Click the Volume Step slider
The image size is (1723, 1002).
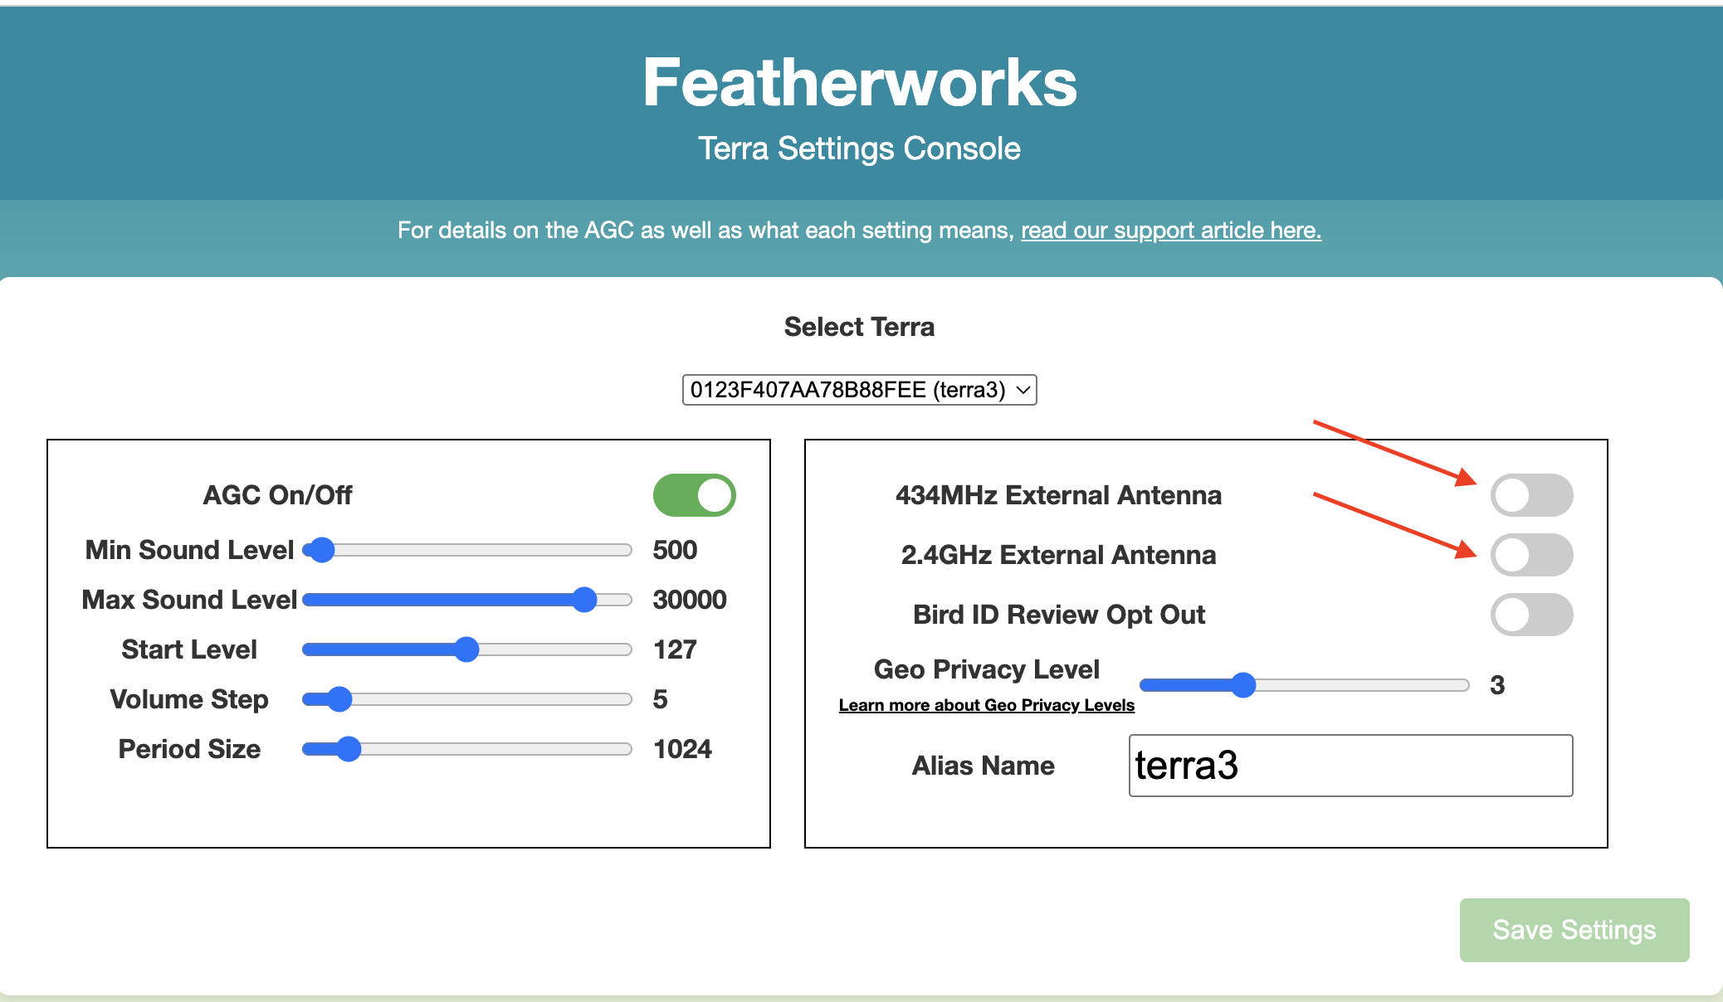point(467,699)
